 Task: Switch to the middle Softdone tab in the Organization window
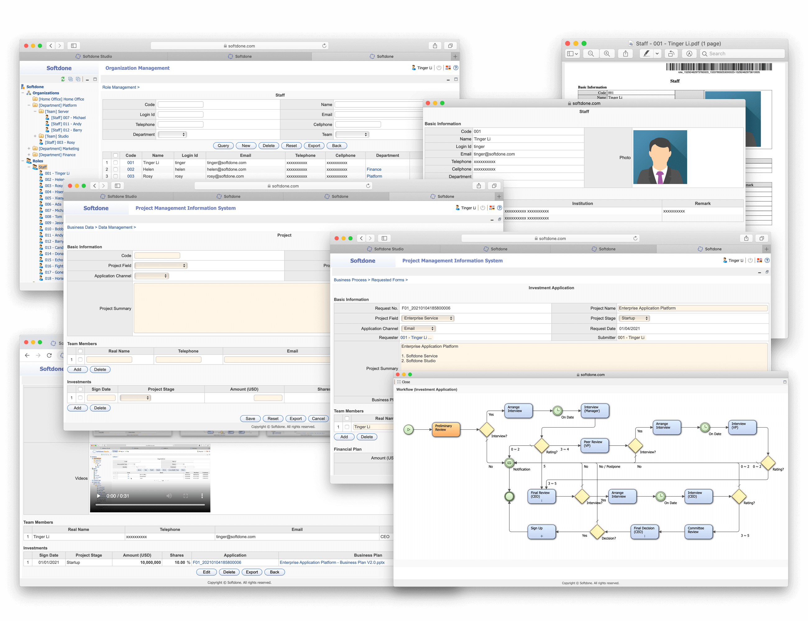coord(240,57)
